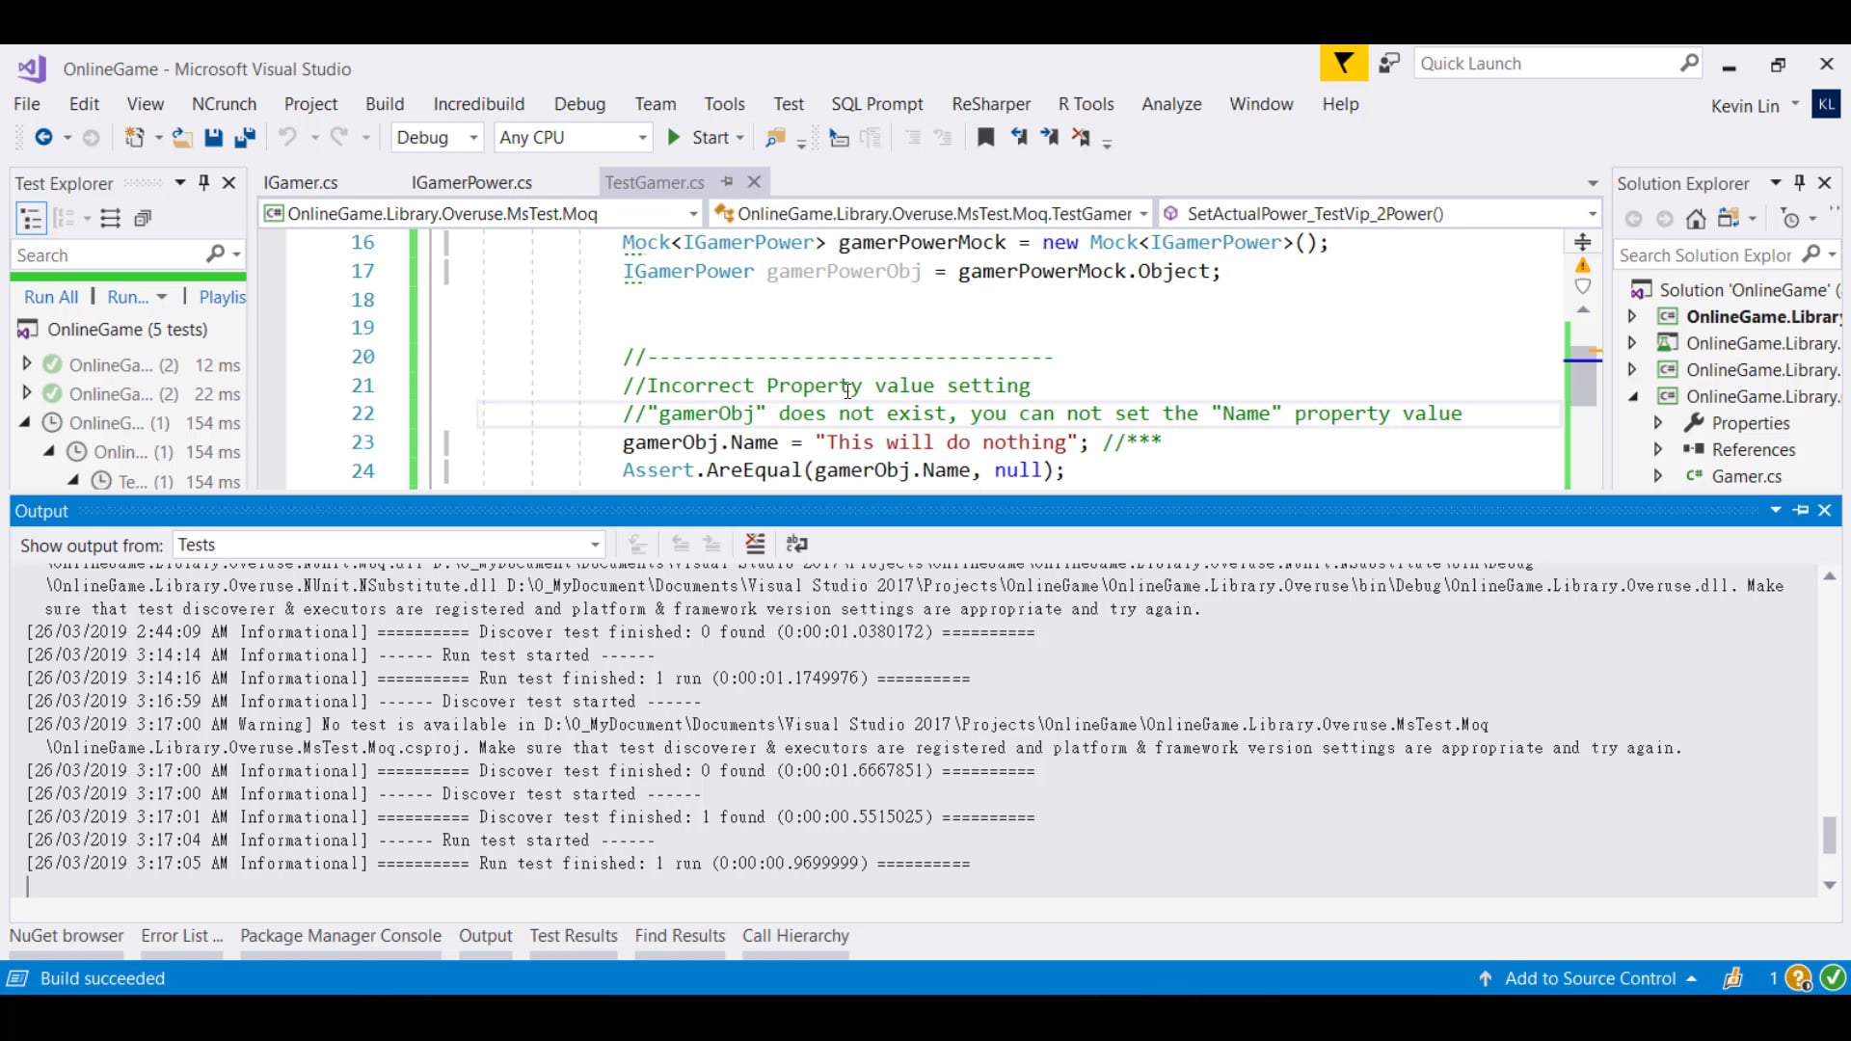The image size is (1851, 1041).
Task: Click Run All in Test Explorer
Action: (x=51, y=298)
